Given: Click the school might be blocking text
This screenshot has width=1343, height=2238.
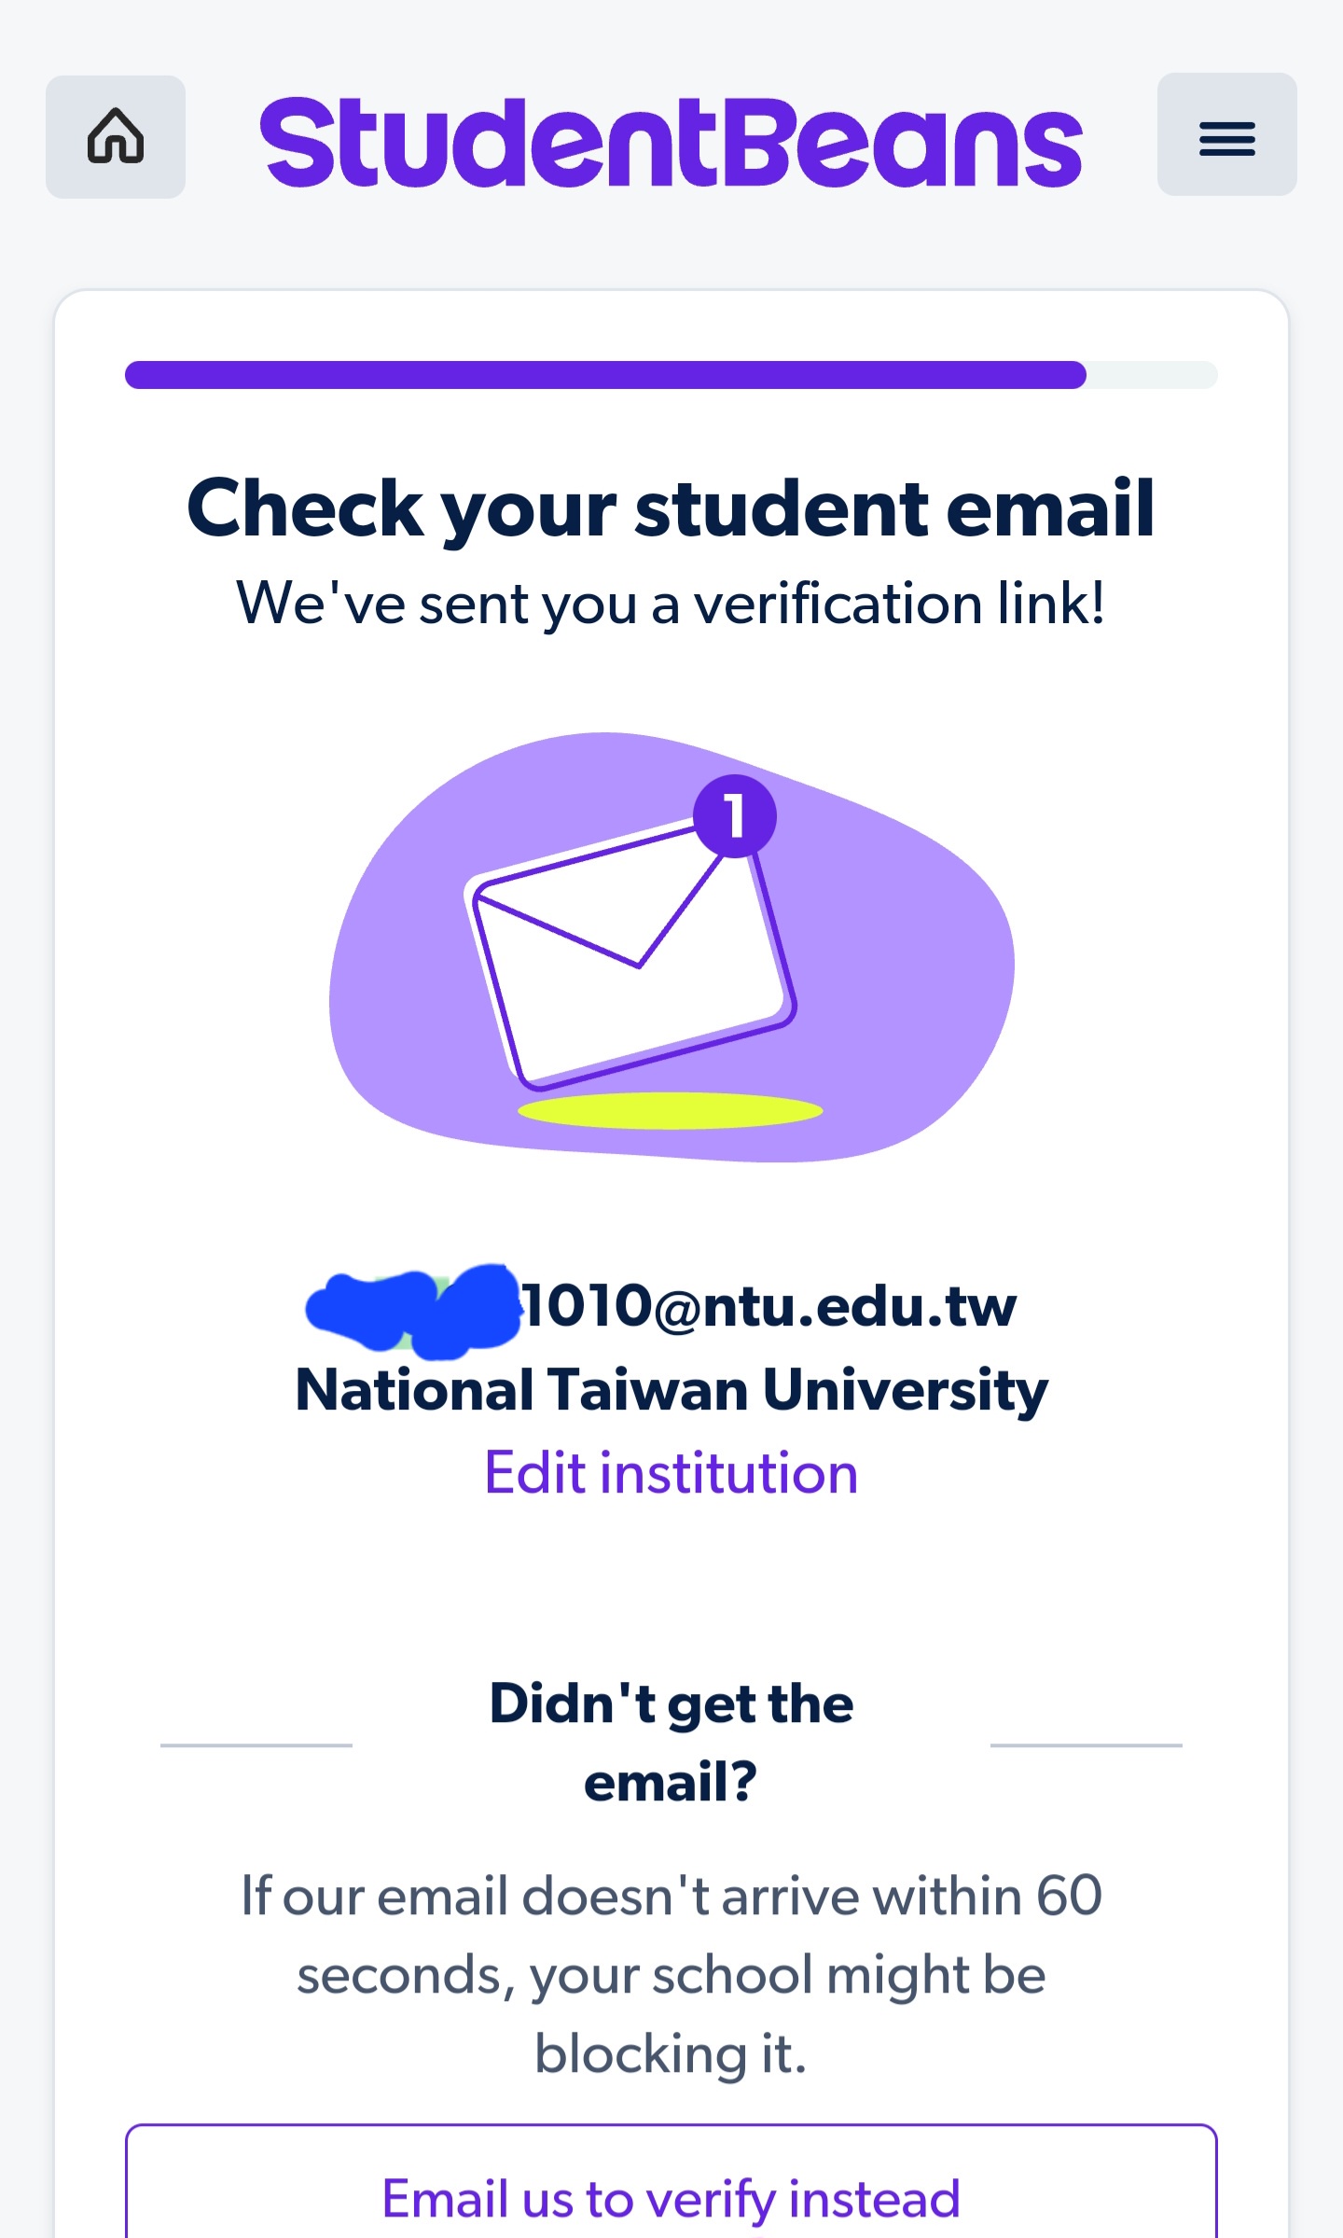Looking at the screenshot, I should [x=671, y=1975].
